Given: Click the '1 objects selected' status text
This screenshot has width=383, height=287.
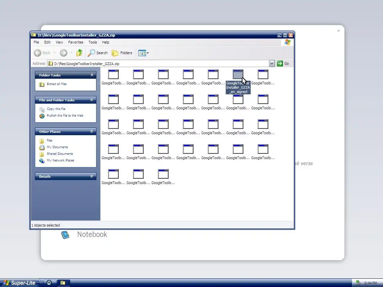Looking at the screenshot, I should point(46,225).
